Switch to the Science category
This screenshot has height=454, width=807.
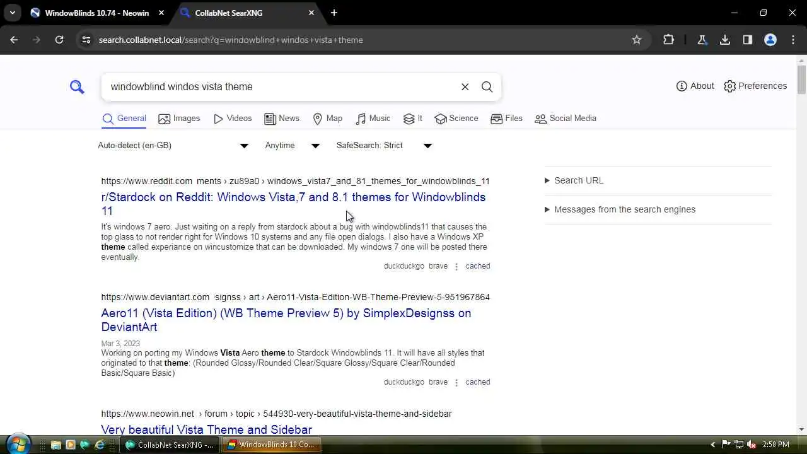[x=456, y=119]
